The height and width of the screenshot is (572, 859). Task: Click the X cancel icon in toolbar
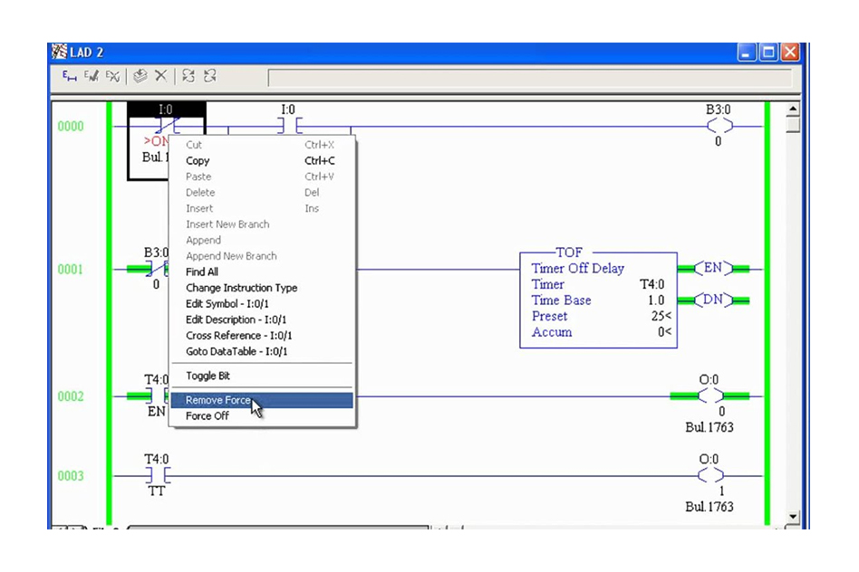pyautogui.click(x=160, y=77)
